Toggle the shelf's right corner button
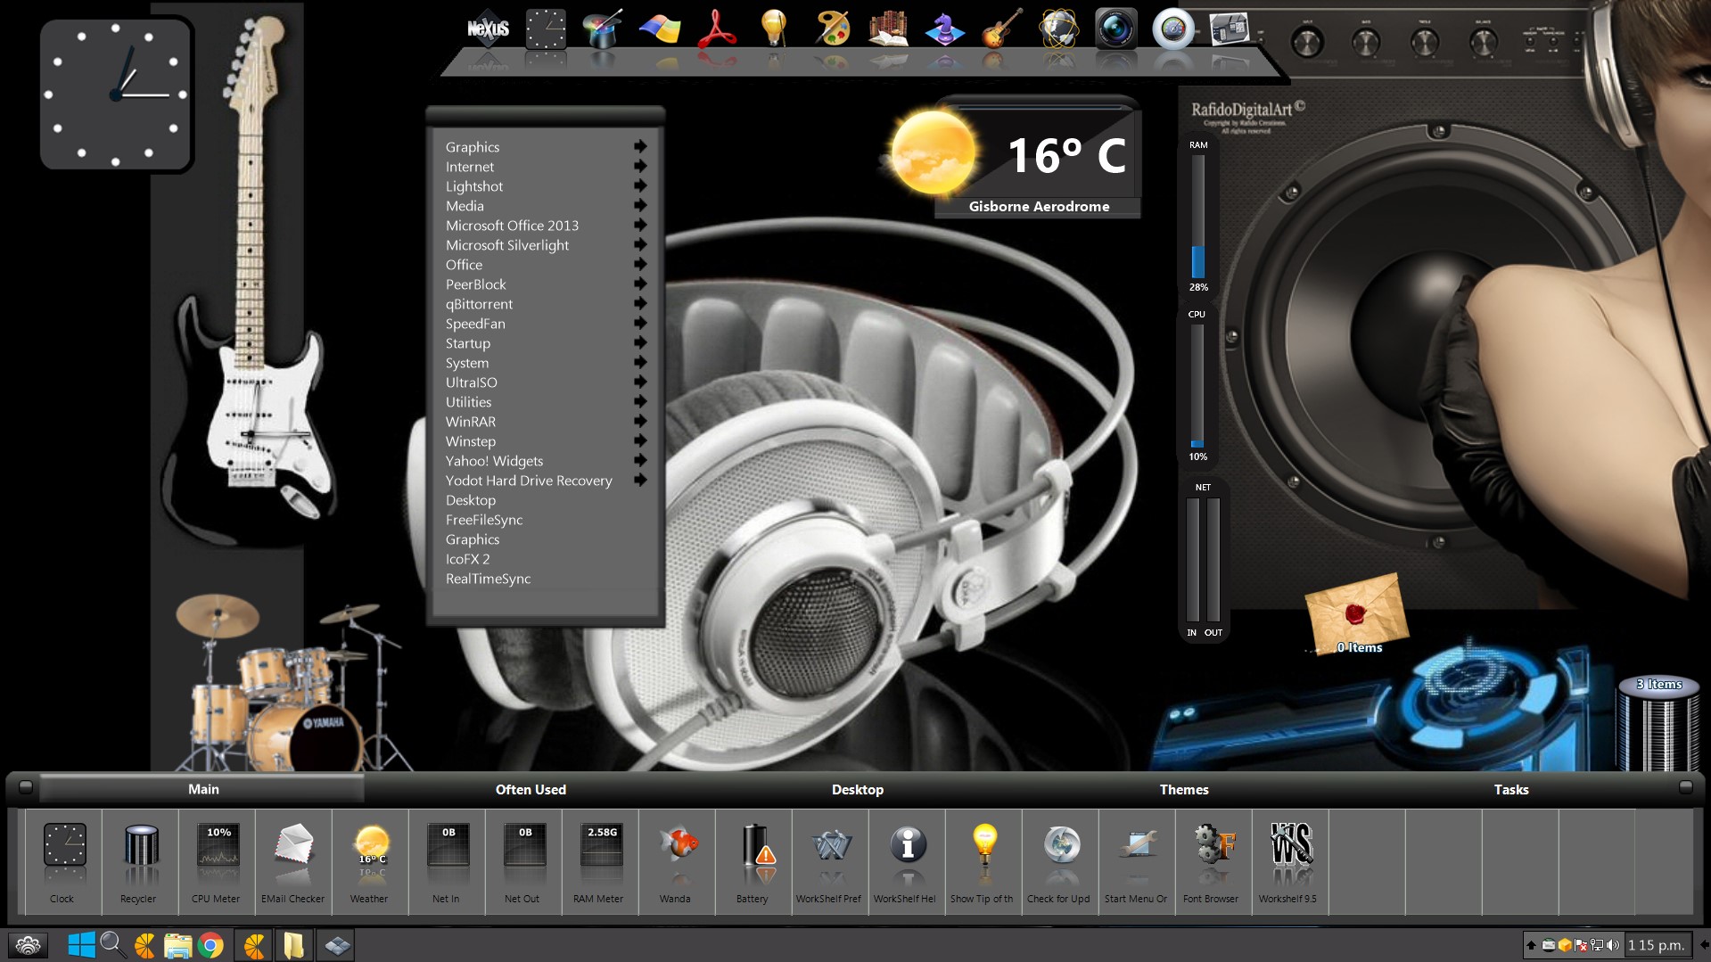This screenshot has width=1711, height=962. 1685,787
